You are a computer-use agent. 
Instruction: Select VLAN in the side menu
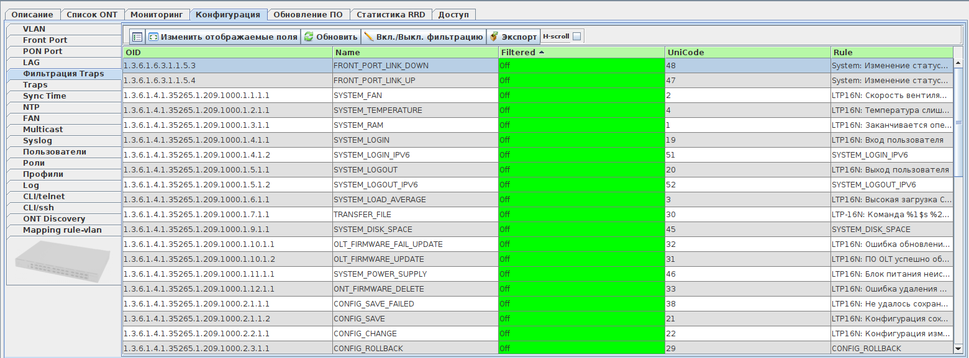(x=63, y=29)
